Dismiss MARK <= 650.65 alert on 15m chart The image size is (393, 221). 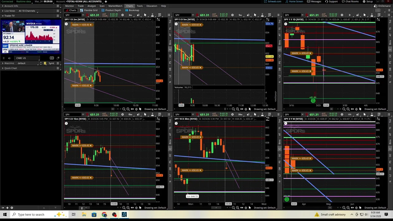coord(91,178)
